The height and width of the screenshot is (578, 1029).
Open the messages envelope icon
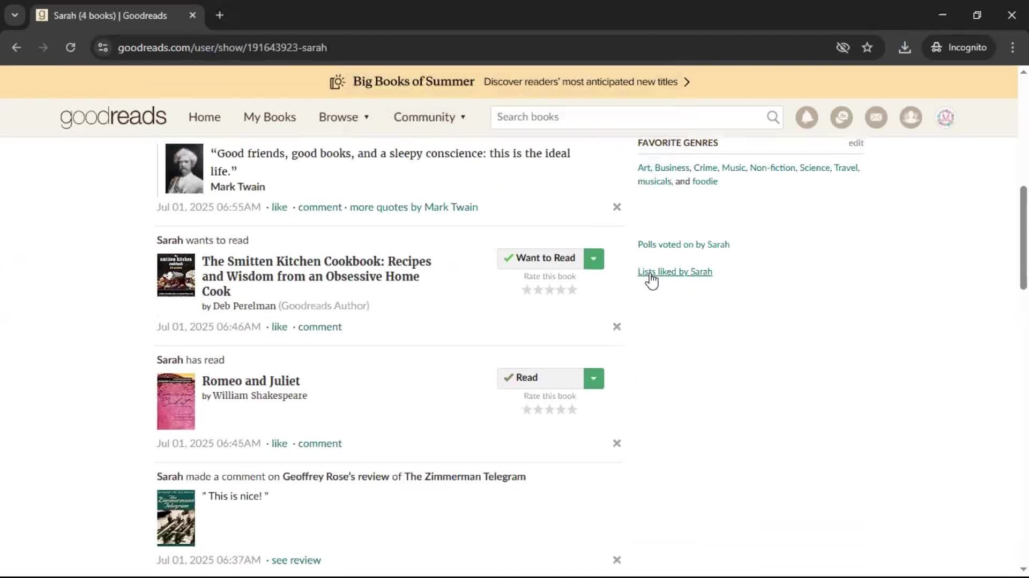876,117
